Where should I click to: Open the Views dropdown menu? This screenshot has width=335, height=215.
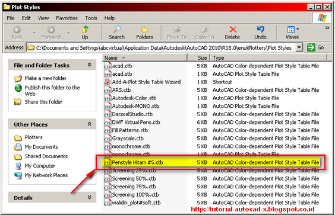pyautogui.click(x=292, y=33)
